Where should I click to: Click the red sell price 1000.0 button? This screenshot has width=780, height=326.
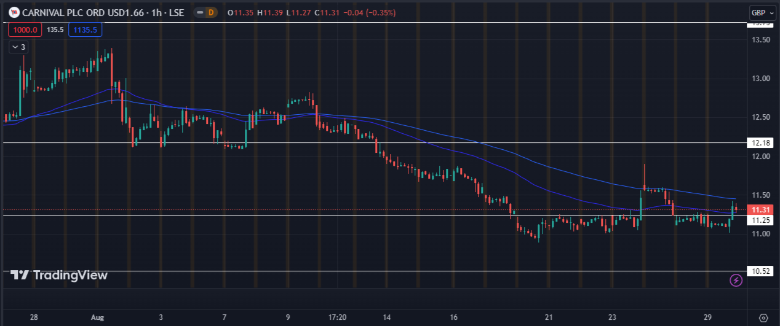[x=25, y=29]
